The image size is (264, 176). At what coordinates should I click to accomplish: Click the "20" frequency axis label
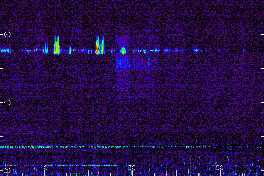(7, 171)
